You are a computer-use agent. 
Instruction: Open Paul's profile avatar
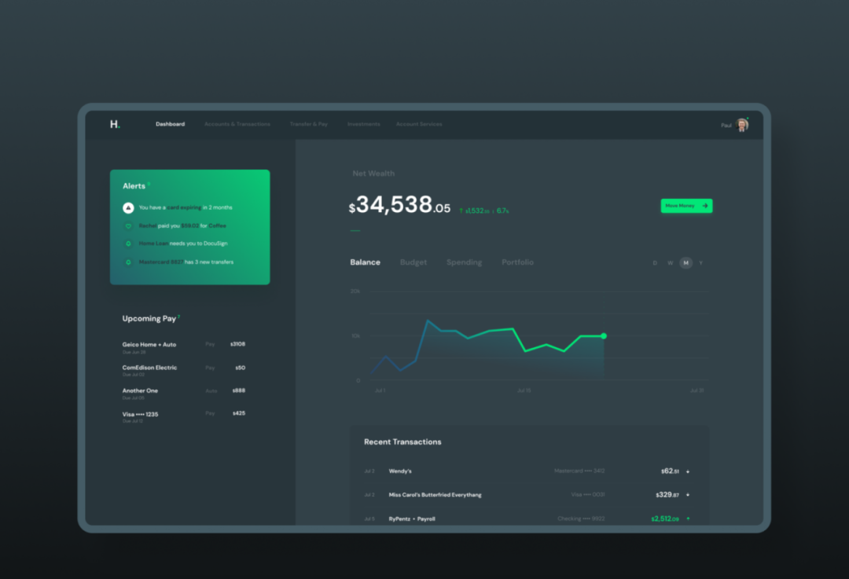click(x=741, y=125)
